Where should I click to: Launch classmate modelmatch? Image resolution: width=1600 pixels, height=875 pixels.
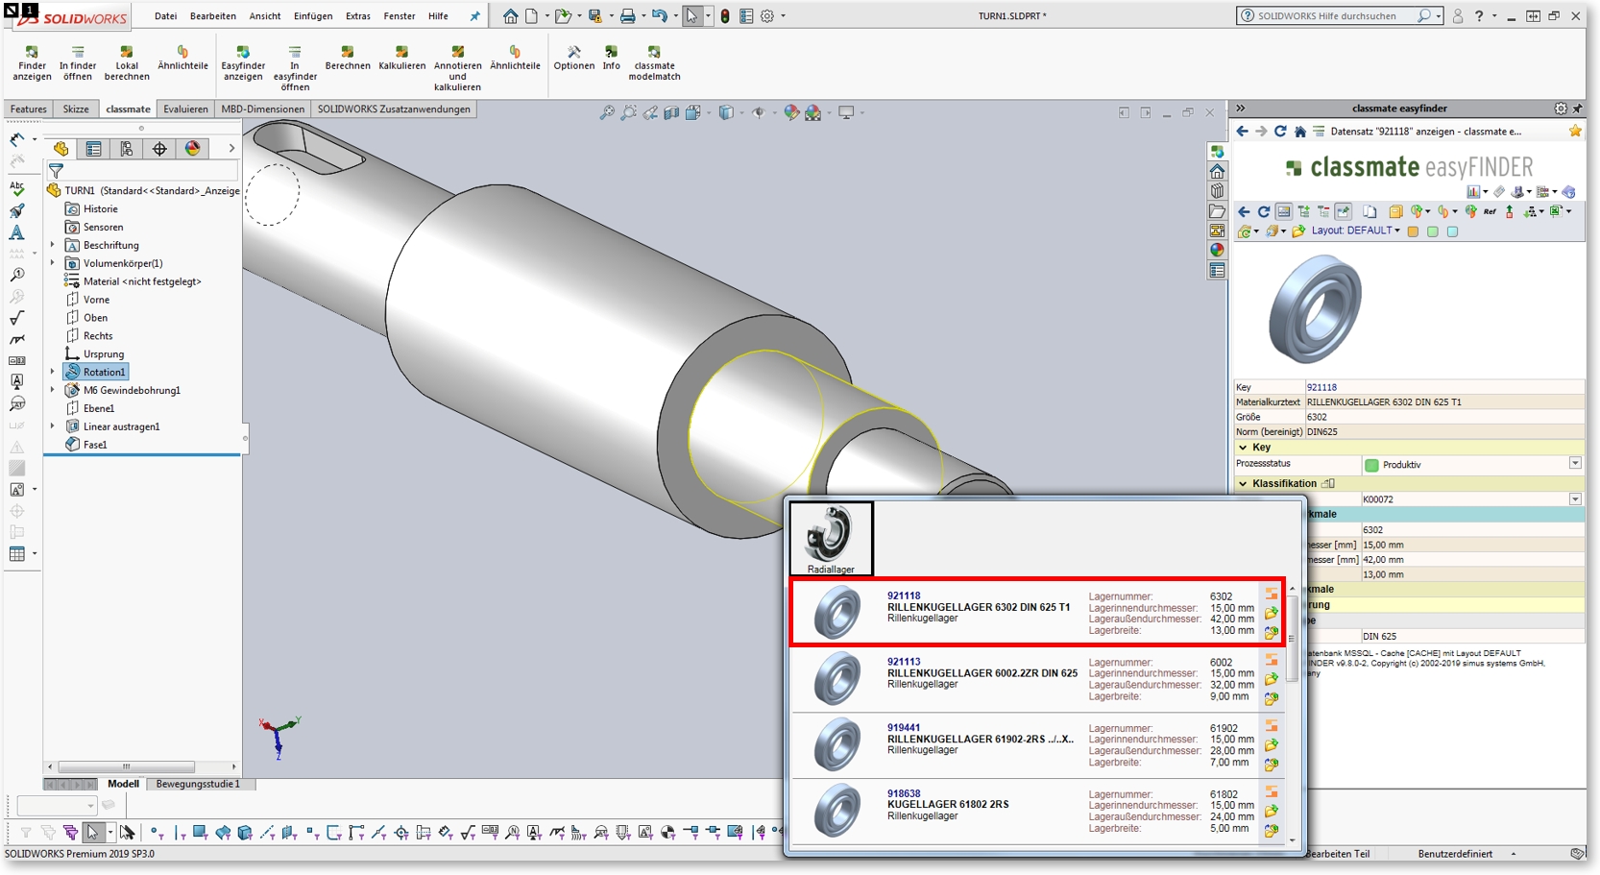tap(654, 62)
